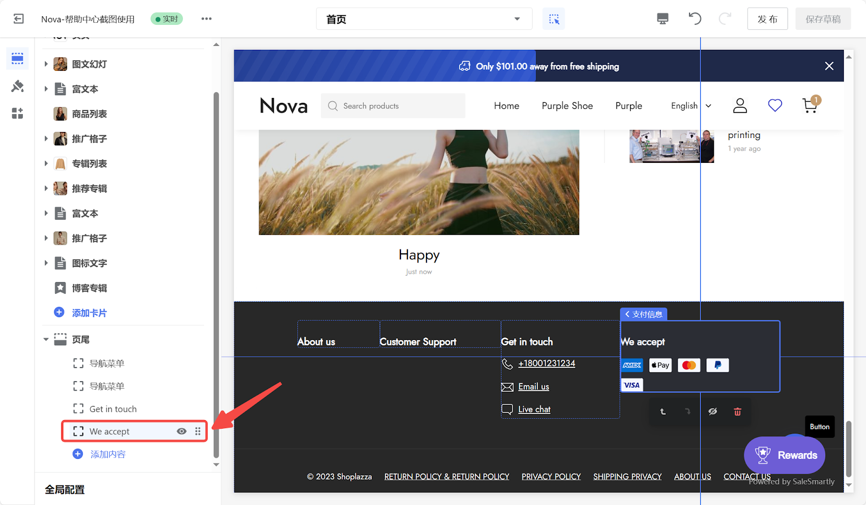Screen dimensions: 866x505
Task: Open the Live chat link
Action: click(x=534, y=409)
